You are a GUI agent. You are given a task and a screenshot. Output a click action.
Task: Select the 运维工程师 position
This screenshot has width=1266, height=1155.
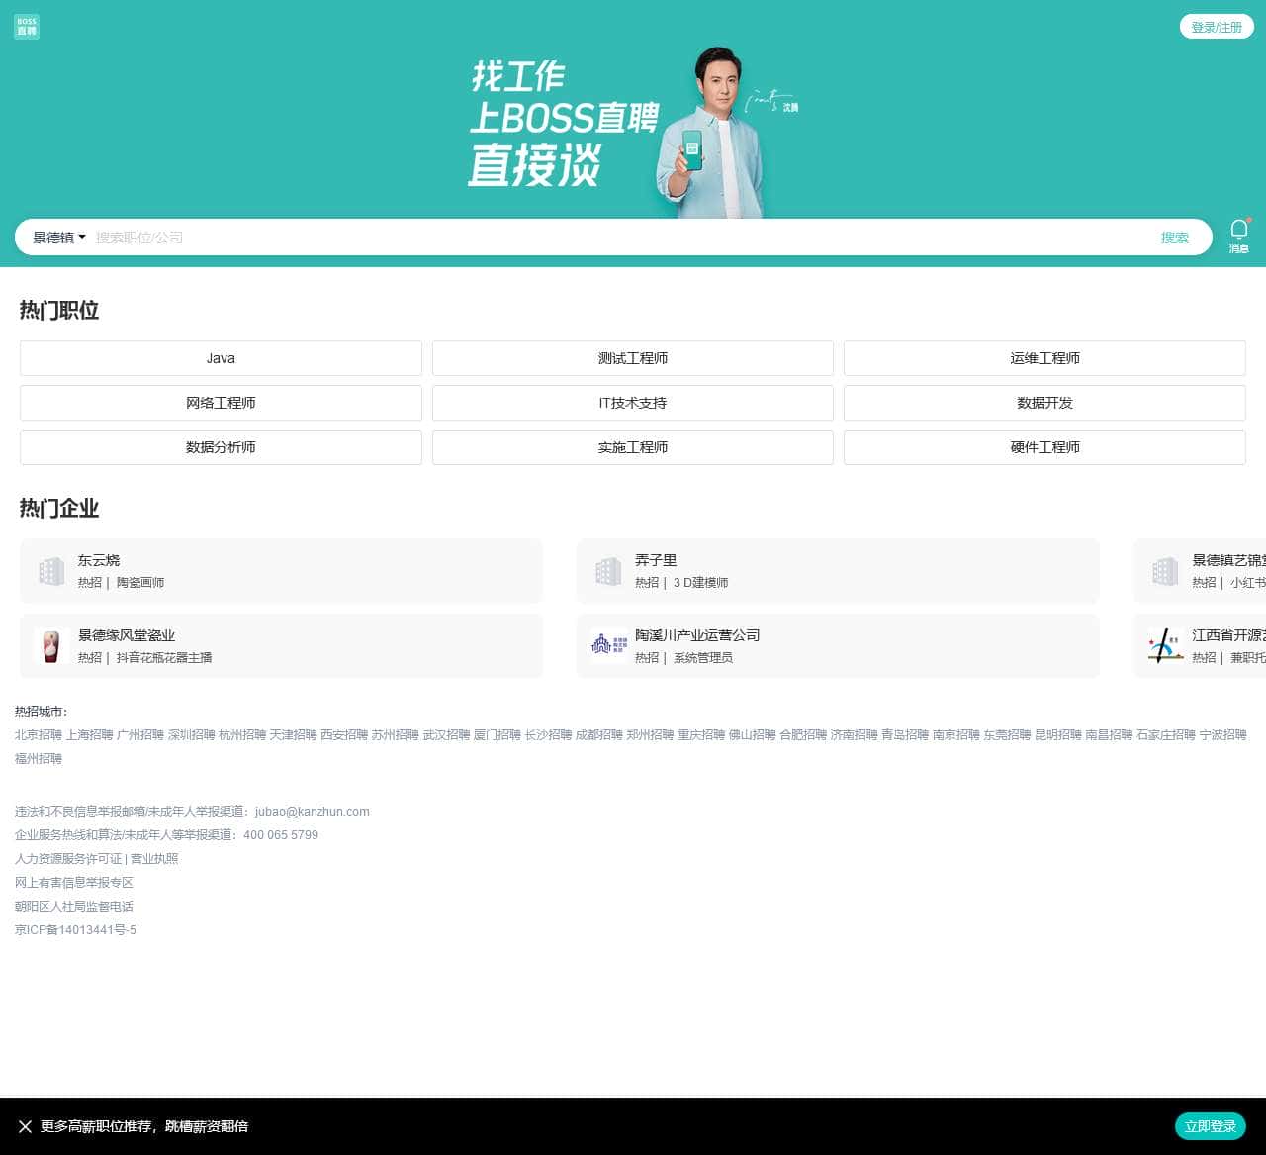coord(1044,358)
